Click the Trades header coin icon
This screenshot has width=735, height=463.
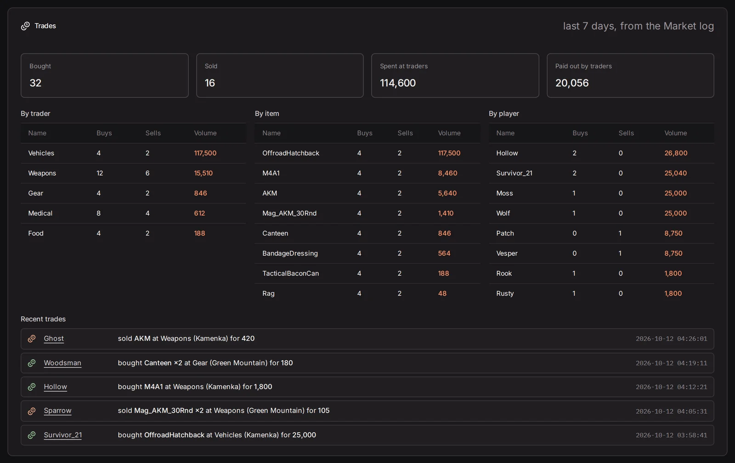pos(25,26)
